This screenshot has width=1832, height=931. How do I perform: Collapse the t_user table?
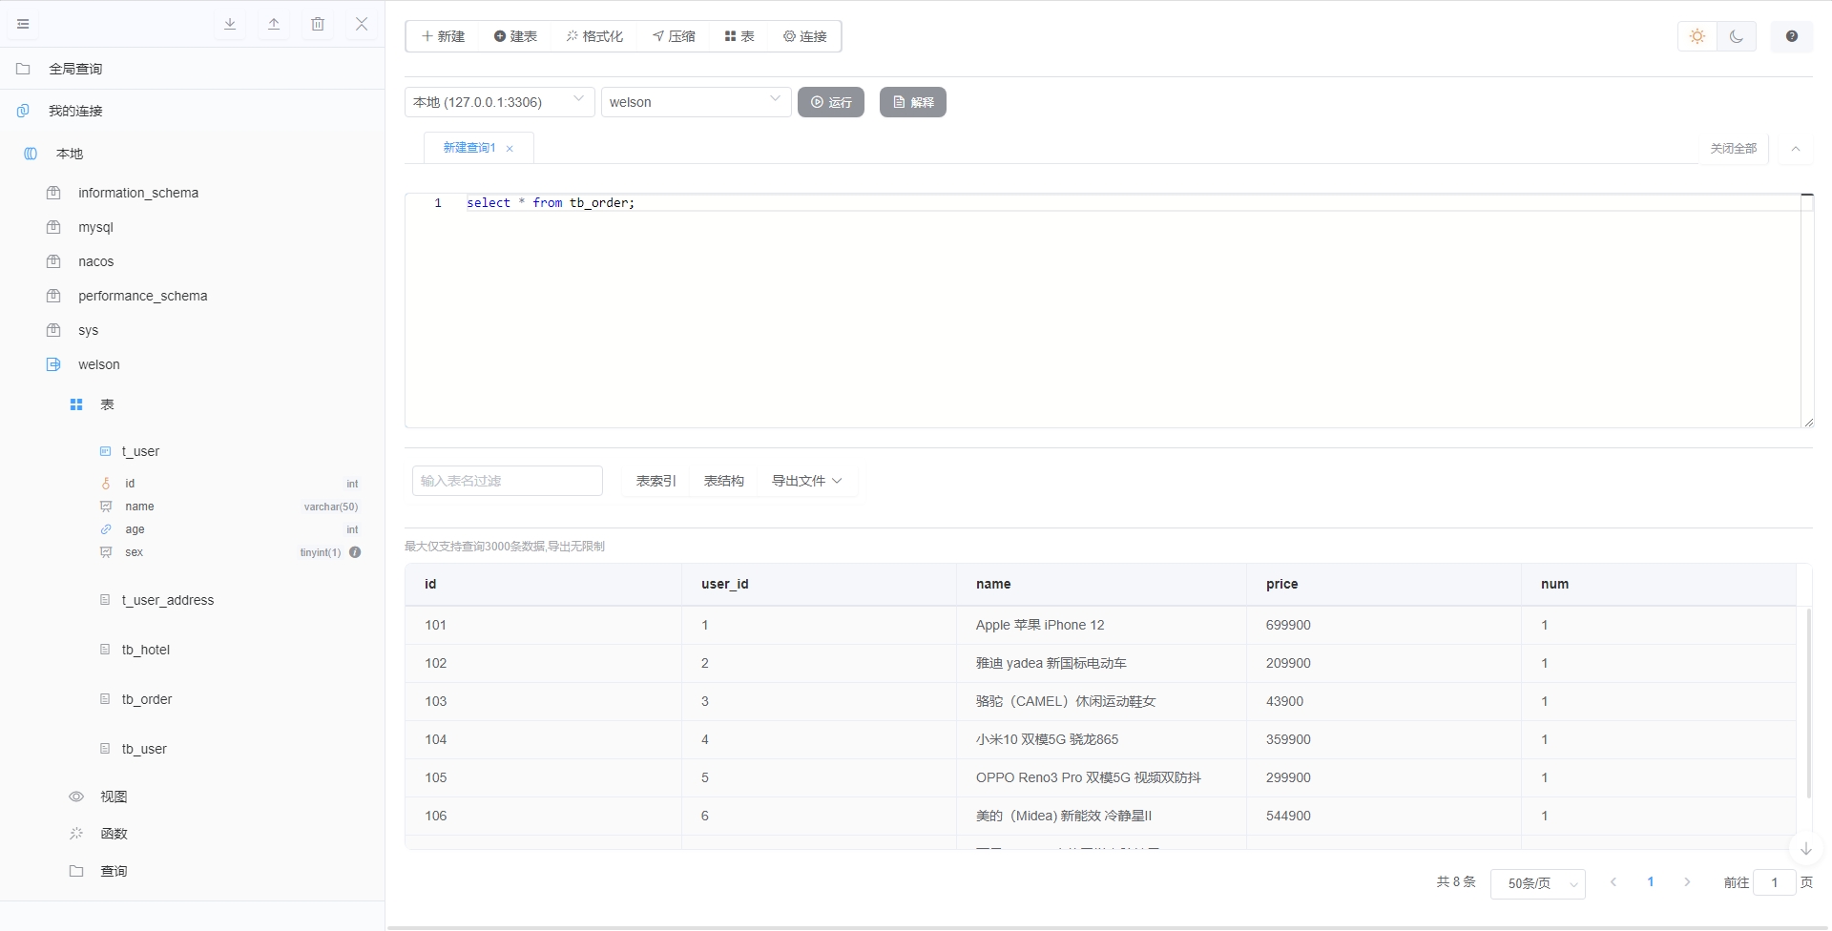tap(139, 451)
